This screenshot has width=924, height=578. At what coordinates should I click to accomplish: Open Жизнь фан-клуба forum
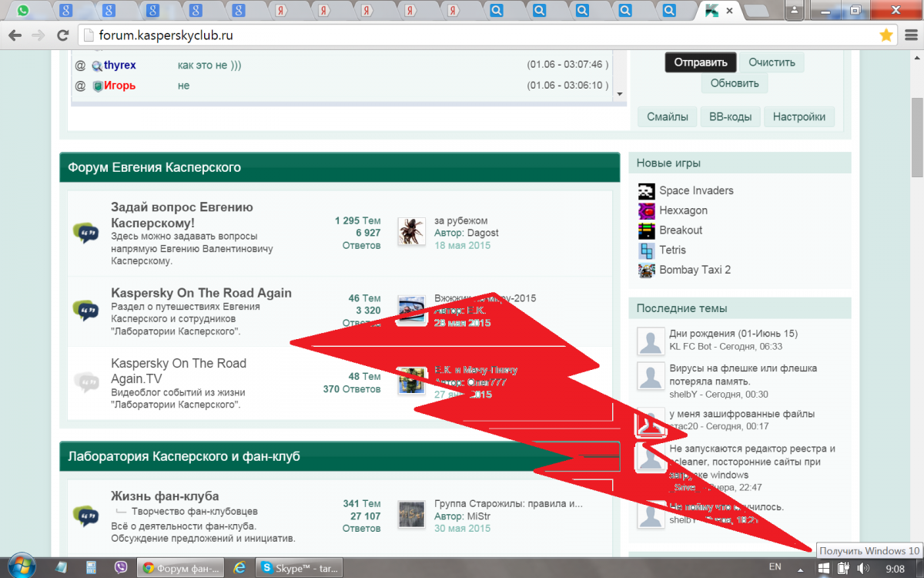click(165, 496)
